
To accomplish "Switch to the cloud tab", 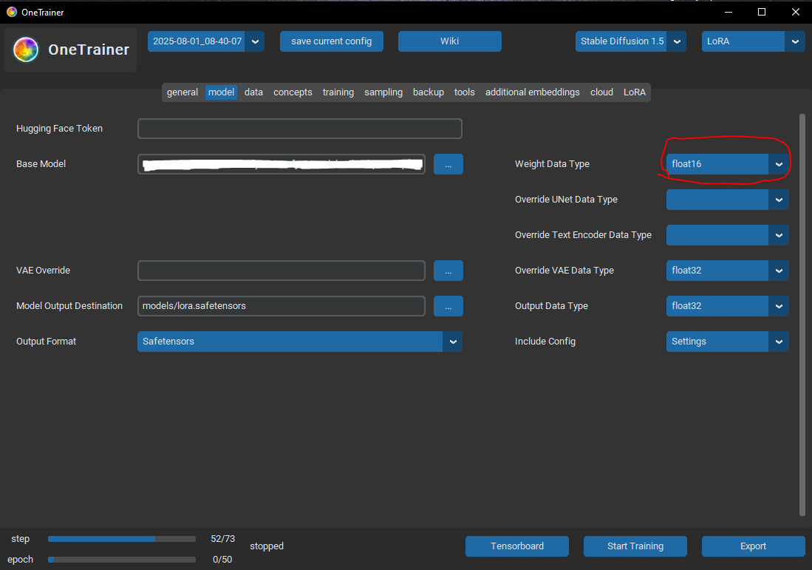I will pos(601,92).
